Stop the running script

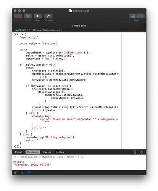coord(28,16)
